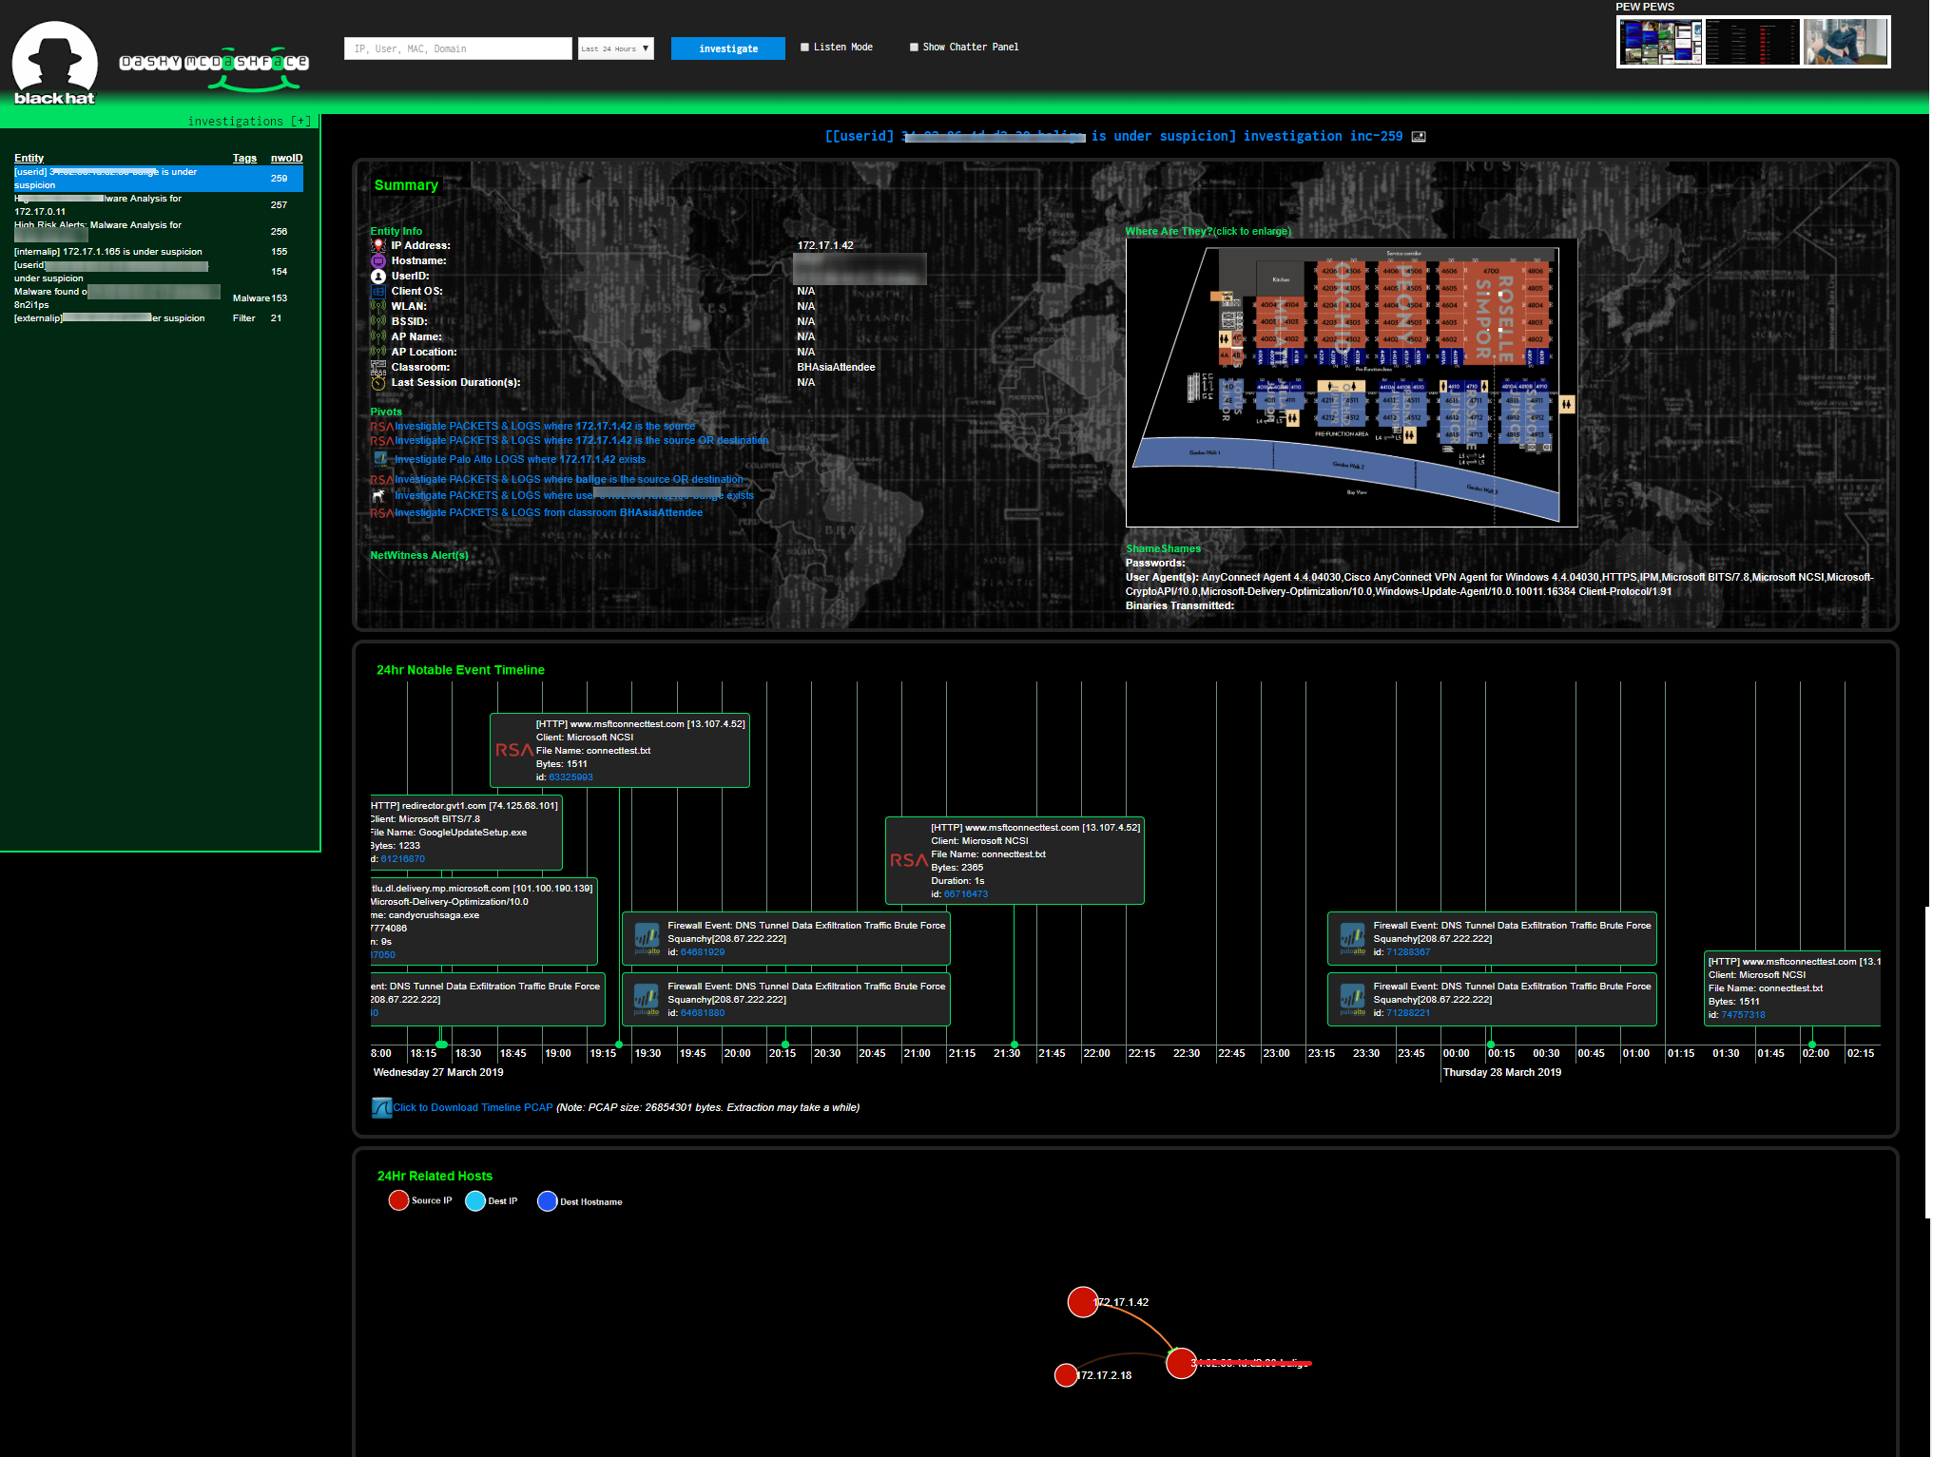The width and height of the screenshot is (1933, 1457).
Task: Click the red 172.17.2.18 source IP node
Action: coord(1066,1375)
